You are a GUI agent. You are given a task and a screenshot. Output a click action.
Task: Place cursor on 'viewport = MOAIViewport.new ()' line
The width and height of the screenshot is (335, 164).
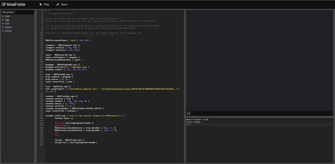tap(62, 45)
